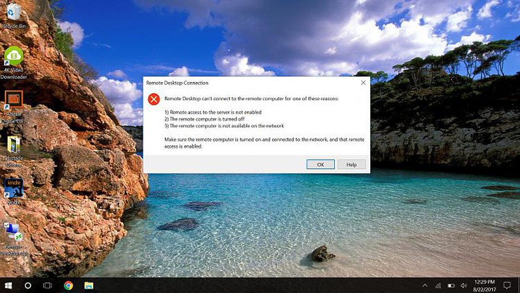This screenshot has height=293, width=520.
Task: Select the Obstacle Course desktop icon
Action: (x=13, y=152)
